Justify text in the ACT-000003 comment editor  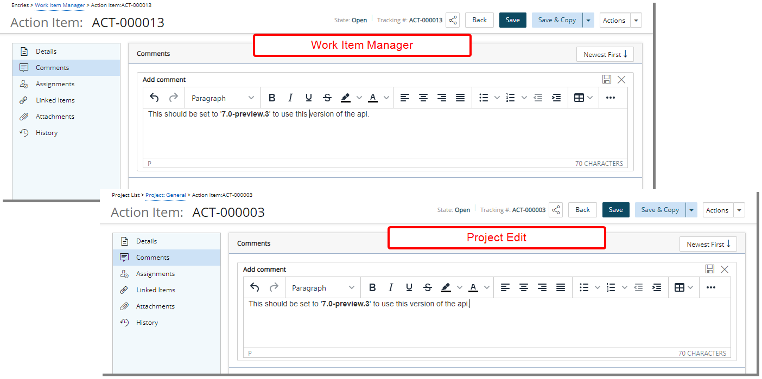click(561, 287)
